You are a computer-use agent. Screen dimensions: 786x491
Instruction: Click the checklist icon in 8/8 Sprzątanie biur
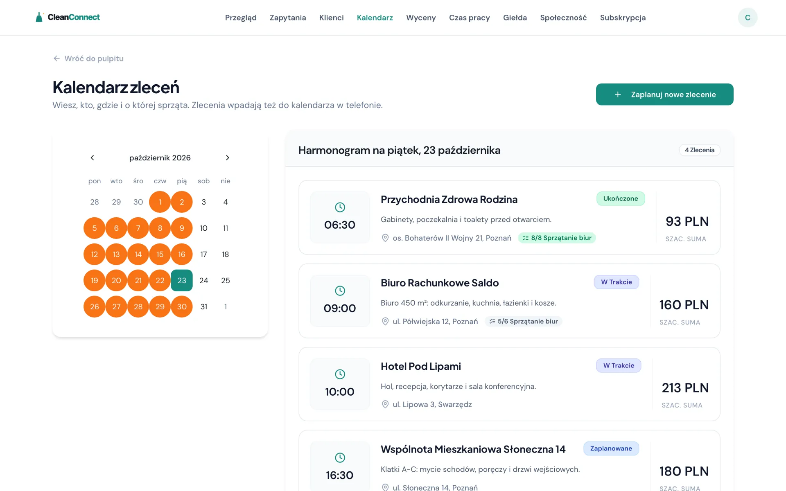(x=526, y=238)
